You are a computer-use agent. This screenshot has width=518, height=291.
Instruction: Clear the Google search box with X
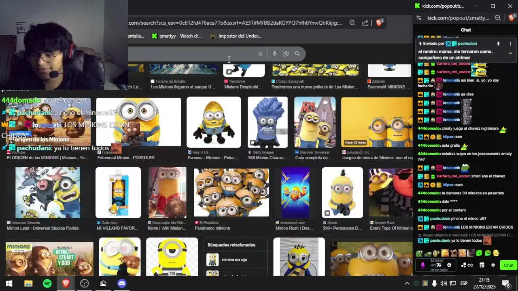[x=260, y=54]
